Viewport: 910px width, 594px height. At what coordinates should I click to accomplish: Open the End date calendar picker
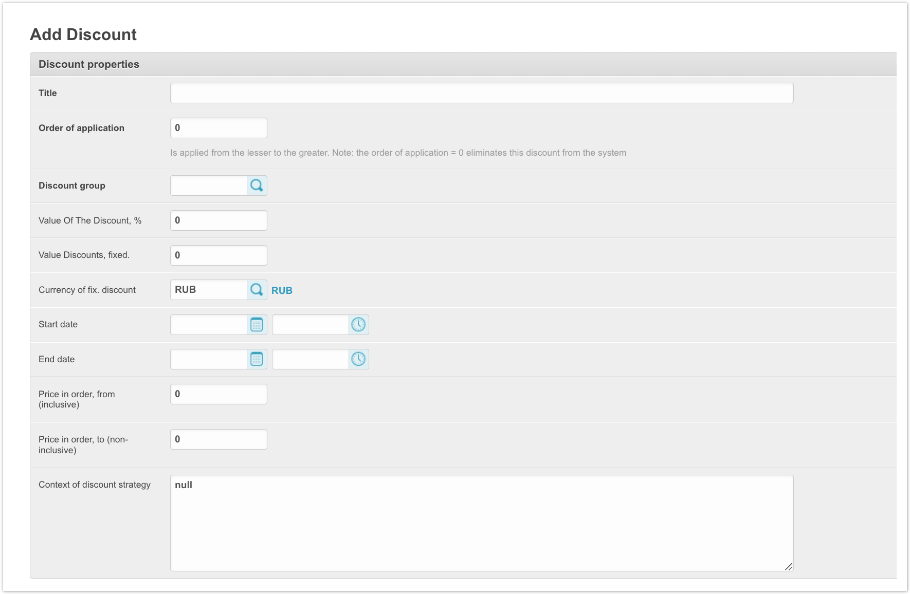point(257,359)
